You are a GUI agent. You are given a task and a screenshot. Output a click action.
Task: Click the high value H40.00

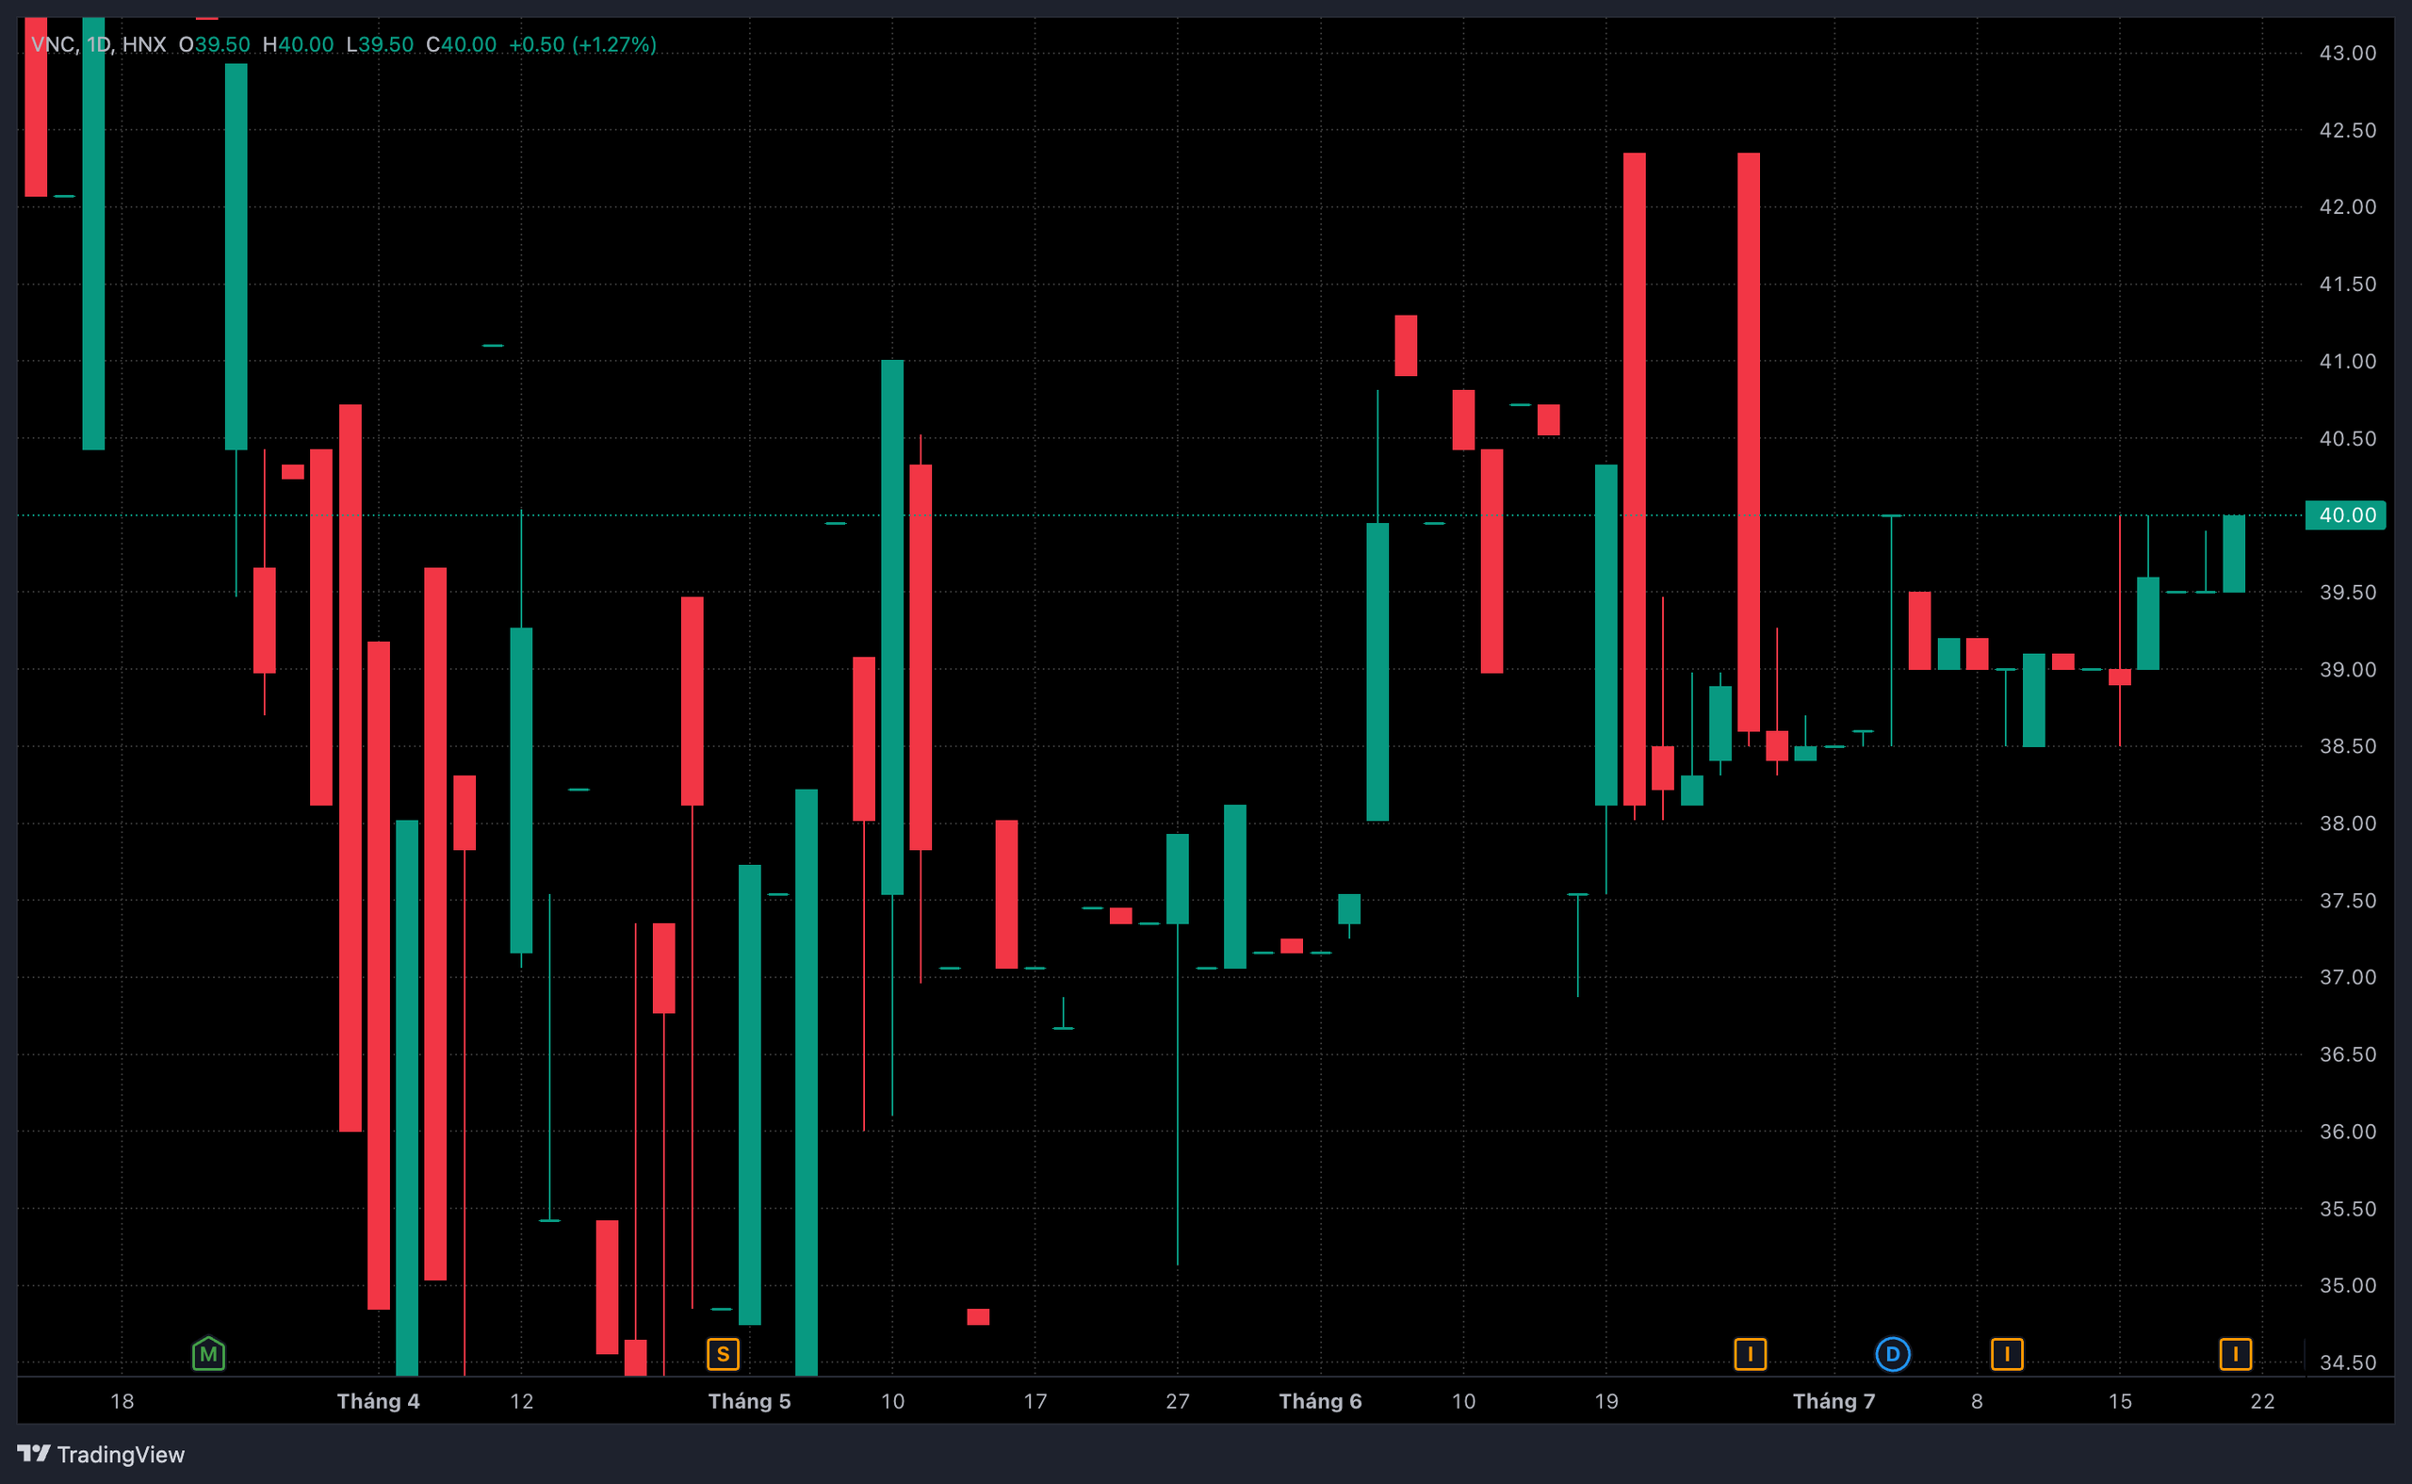pyautogui.click(x=299, y=44)
